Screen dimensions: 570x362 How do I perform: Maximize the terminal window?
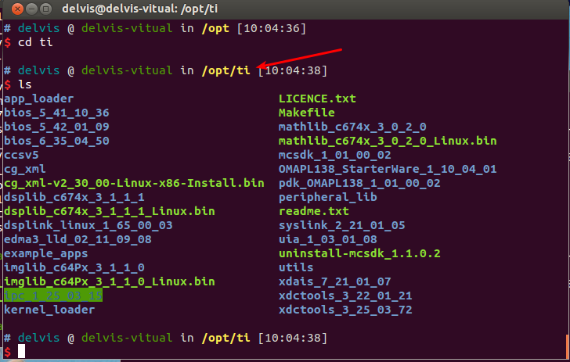[x=45, y=9]
